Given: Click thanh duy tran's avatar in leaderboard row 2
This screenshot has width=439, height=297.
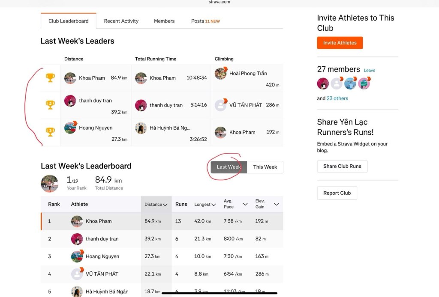Looking at the screenshot, I should point(77,239).
